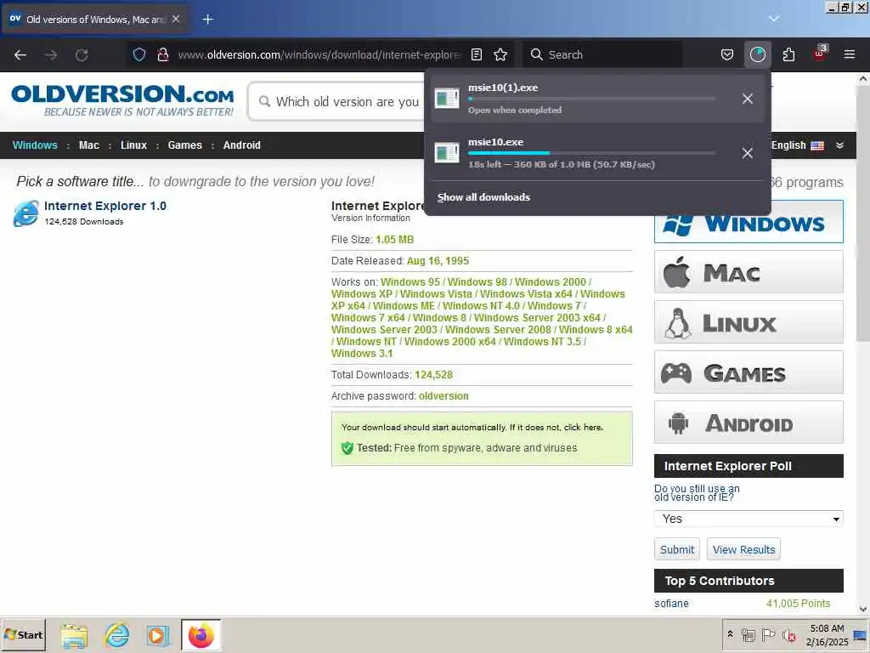Click View Results for the poll
The width and height of the screenshot is (870, 653).
coord(743,549)
